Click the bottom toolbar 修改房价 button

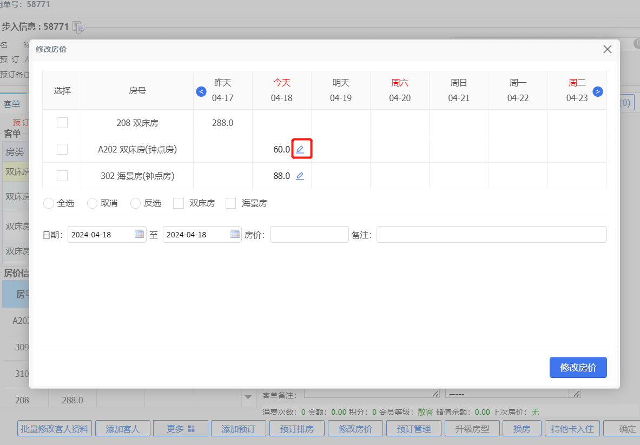[355, 429]
